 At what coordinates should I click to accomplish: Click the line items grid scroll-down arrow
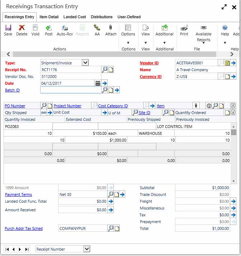(x=233, y=181)
